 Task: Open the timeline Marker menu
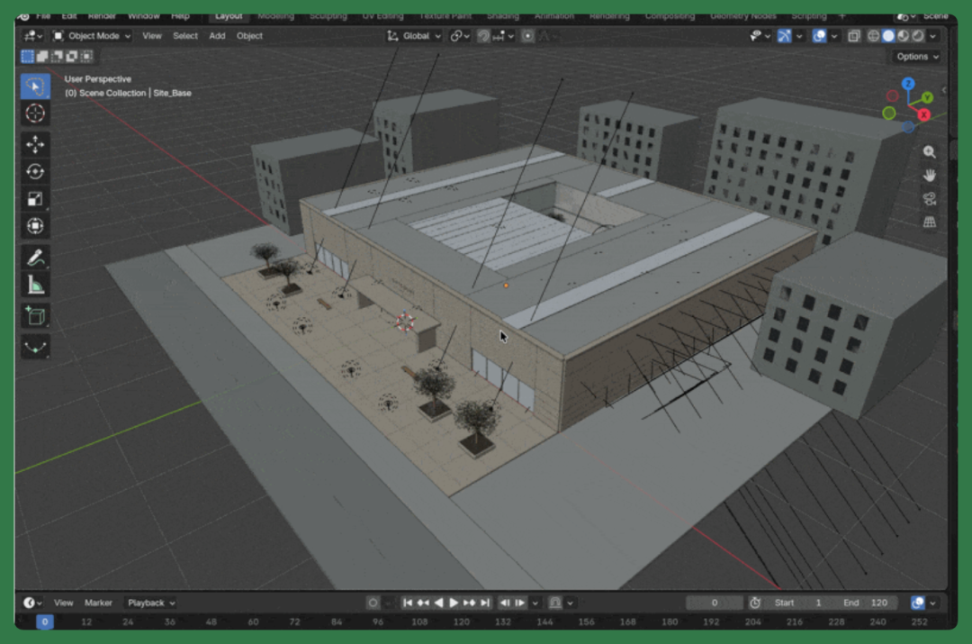(x=98, y=603)
